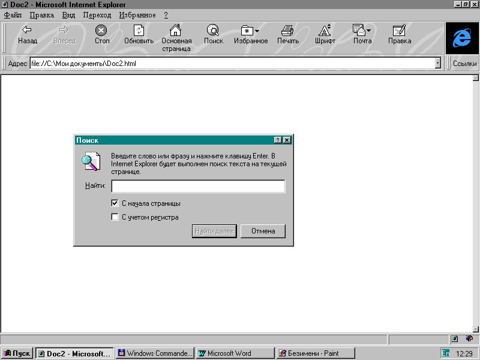Close the Поиск dialog with X
The height and width of the screenshot is (360, 480).
(x=287, y=140)
